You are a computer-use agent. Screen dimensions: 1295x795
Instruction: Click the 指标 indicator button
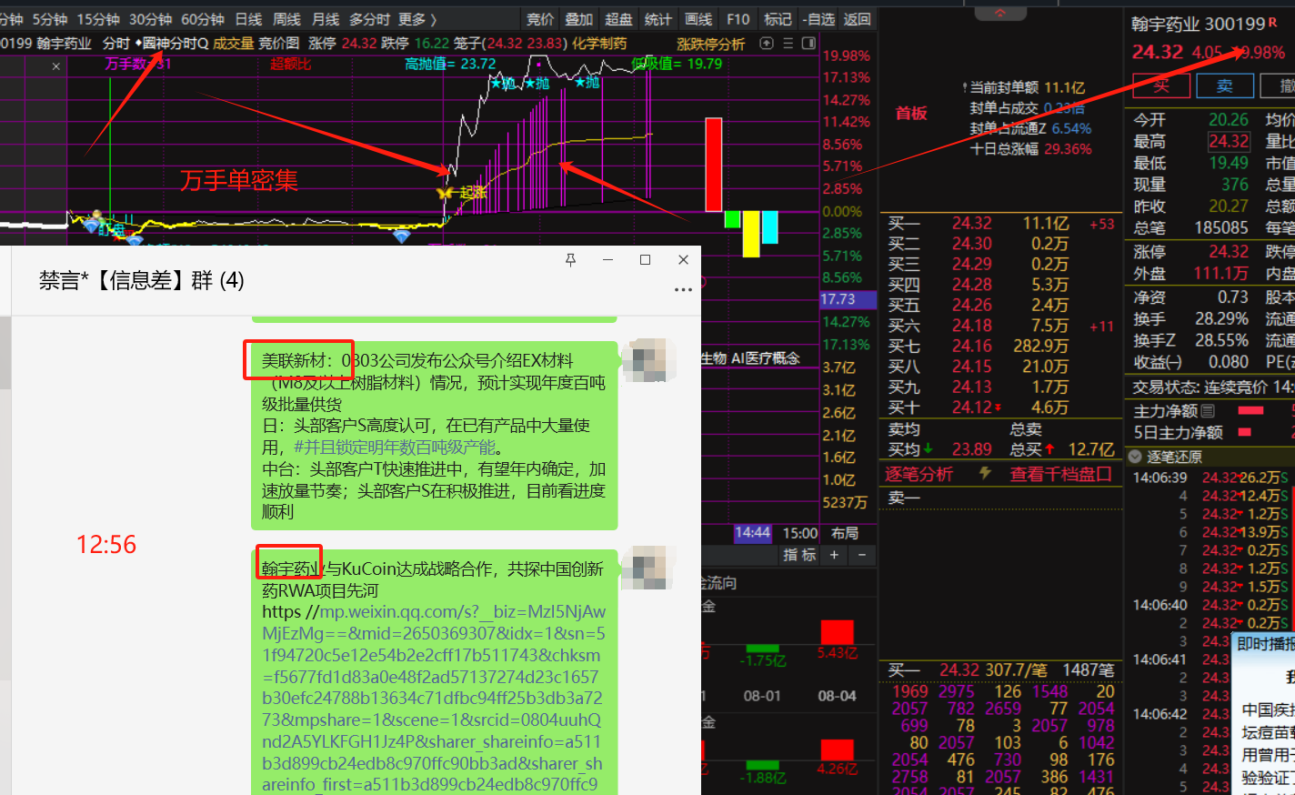coord(799,555)
